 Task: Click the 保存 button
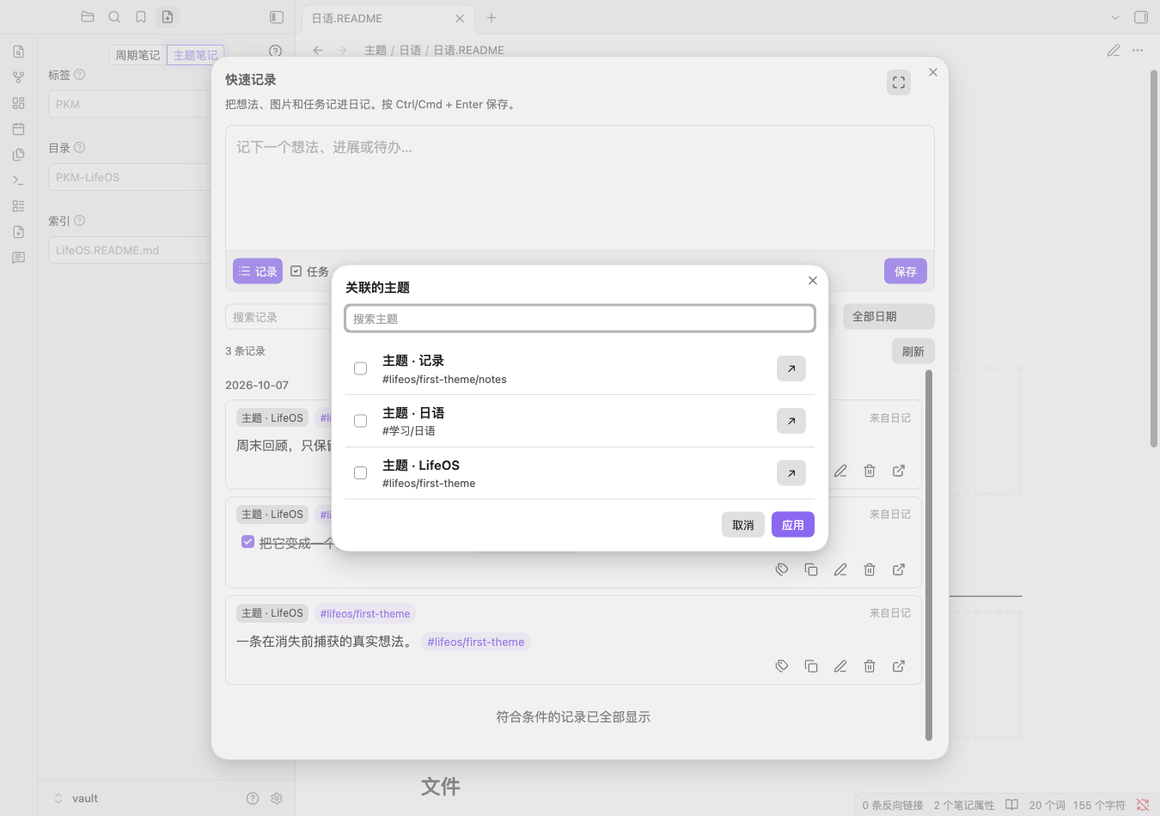(906, 271)
